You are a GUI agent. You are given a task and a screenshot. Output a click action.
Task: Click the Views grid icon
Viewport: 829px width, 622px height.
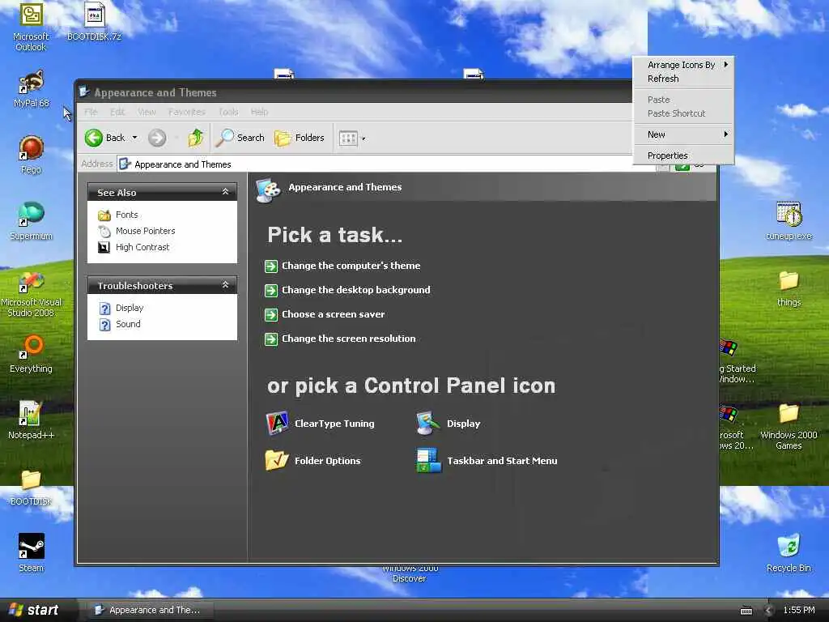coord(348,138)
